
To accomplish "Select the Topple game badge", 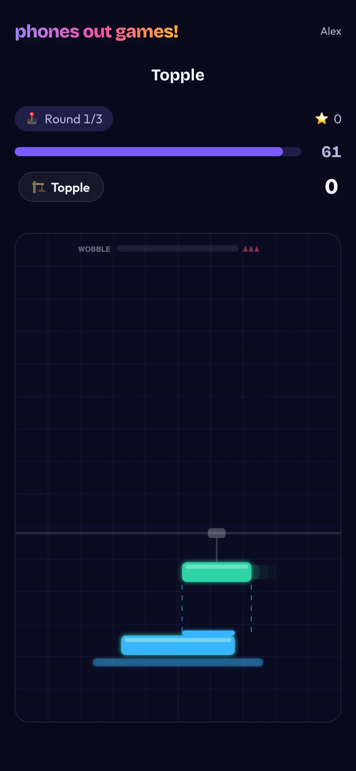I will point(61,187).
